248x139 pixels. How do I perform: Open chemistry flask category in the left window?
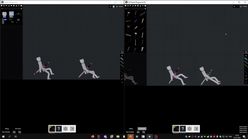point(16,6)
